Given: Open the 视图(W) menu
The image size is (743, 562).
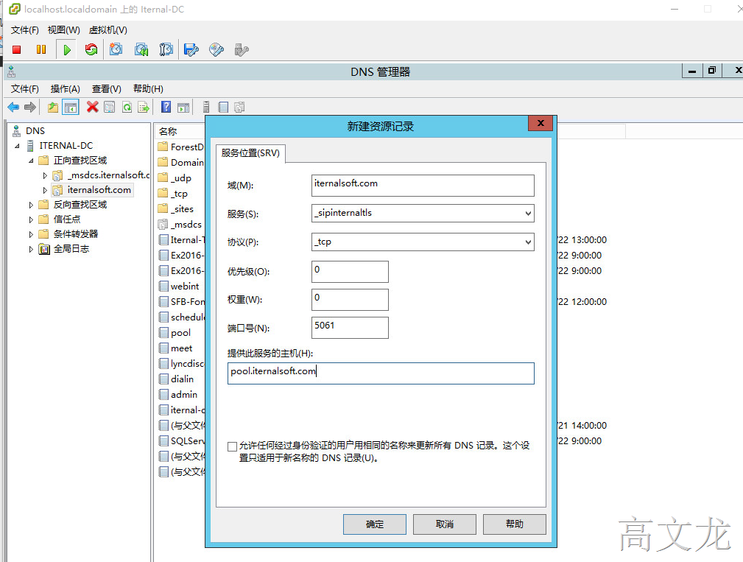Looking at the screenshot, I should [x=63, y=30].
